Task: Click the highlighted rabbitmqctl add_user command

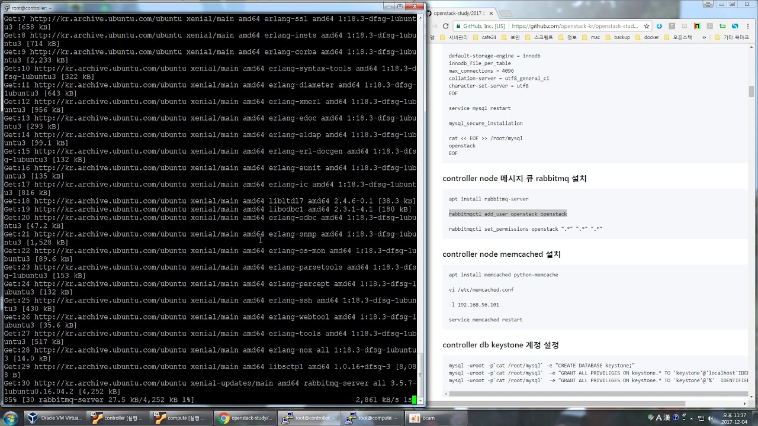Action: pyautogui.click(x=508, y=214)
